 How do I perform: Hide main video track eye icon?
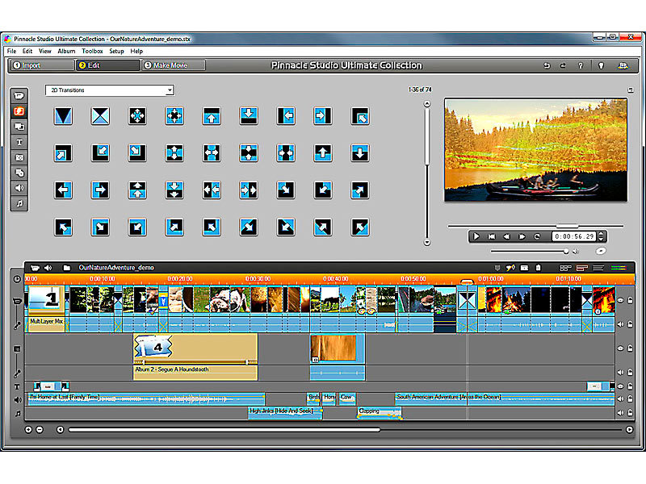click(620, 300)
